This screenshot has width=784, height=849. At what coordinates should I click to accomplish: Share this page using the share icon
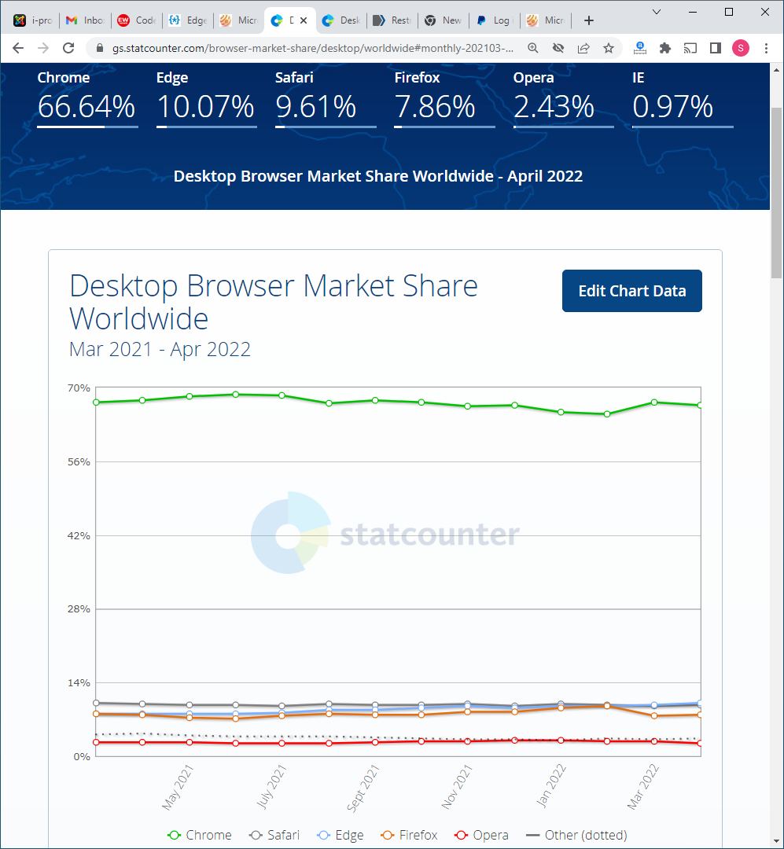583,48
